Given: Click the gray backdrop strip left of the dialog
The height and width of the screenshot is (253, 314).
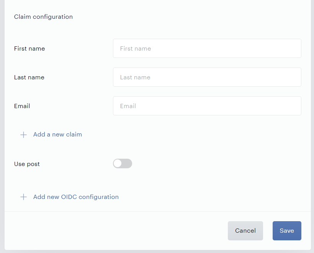Looking at the screenshot, I should coord(2,126).
